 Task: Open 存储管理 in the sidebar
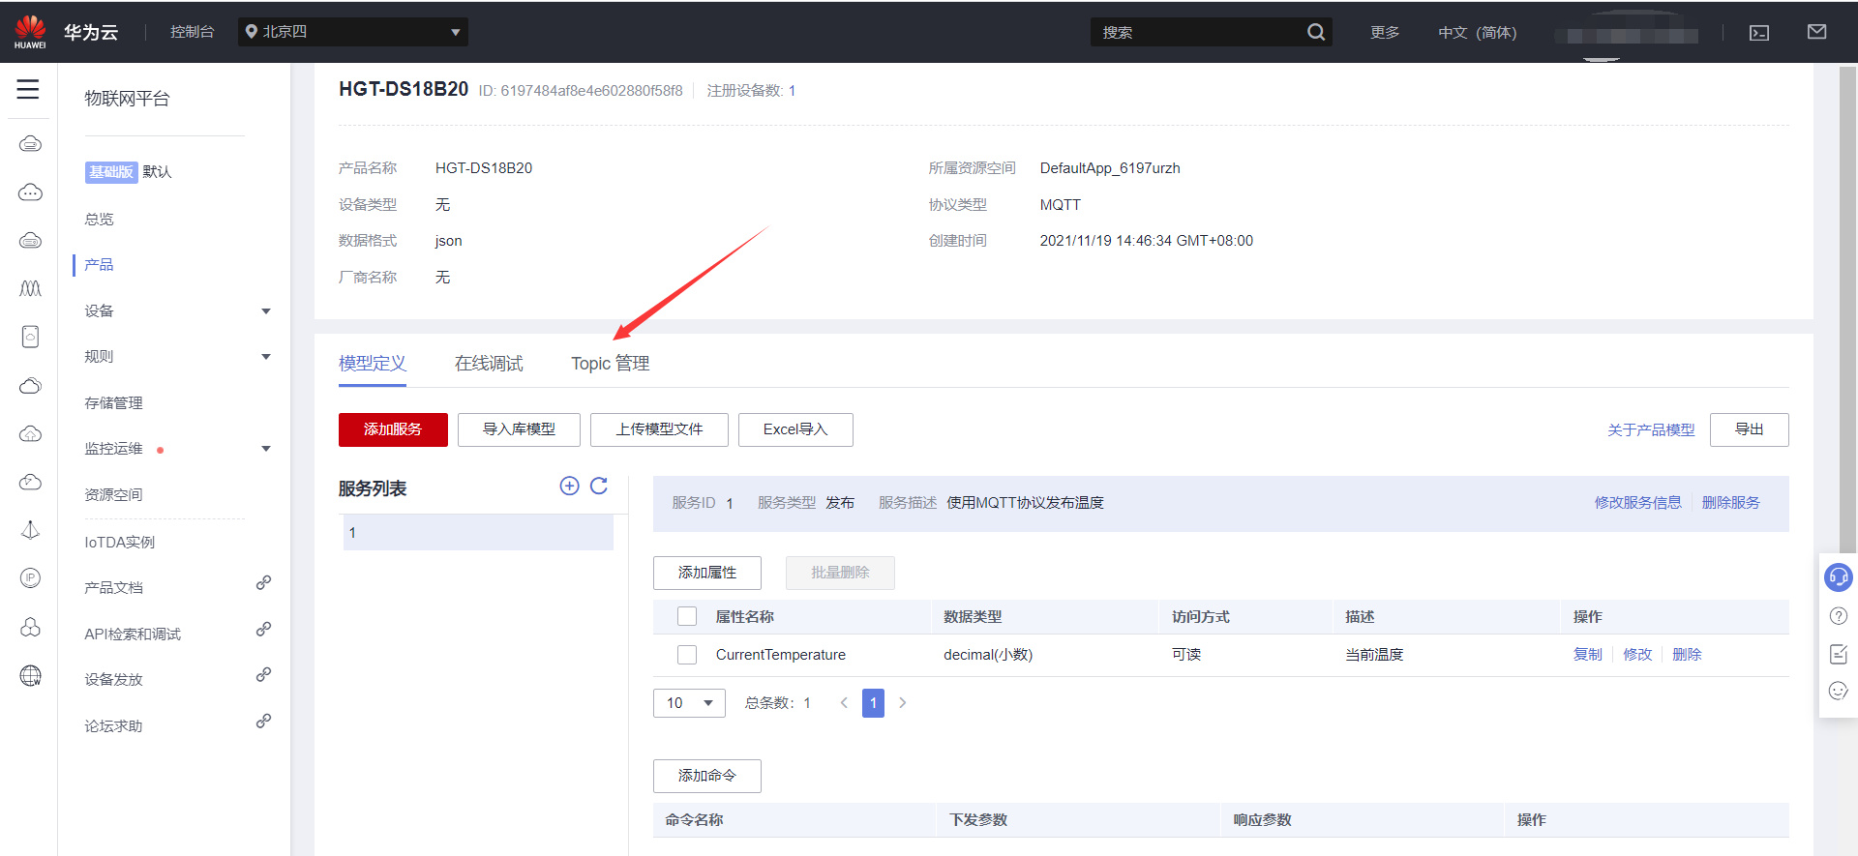point(113,403)
